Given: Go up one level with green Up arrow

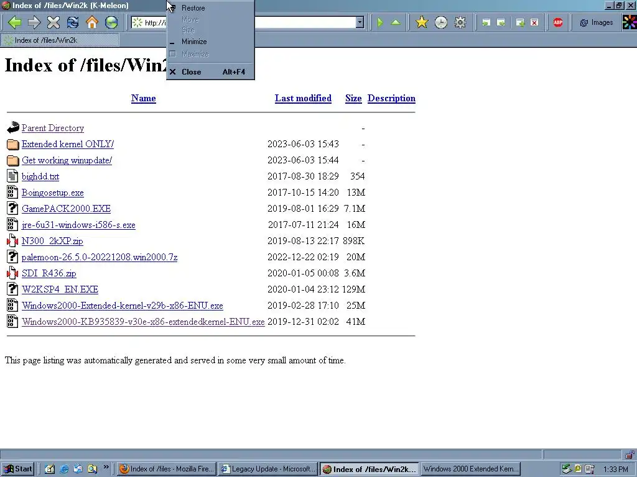Looking at the screenshot, I should pyautogui.click(x=395, y=22).
